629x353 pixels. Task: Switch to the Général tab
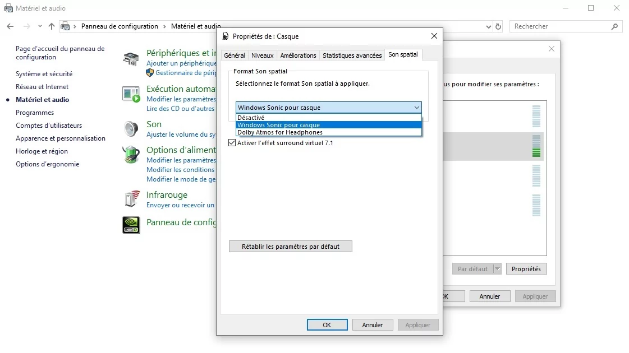pyautogui.click(x=235, y=55)
